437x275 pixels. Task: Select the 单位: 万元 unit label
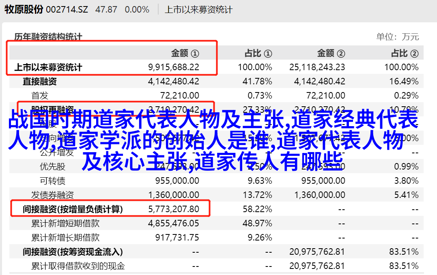coord(398,37)
